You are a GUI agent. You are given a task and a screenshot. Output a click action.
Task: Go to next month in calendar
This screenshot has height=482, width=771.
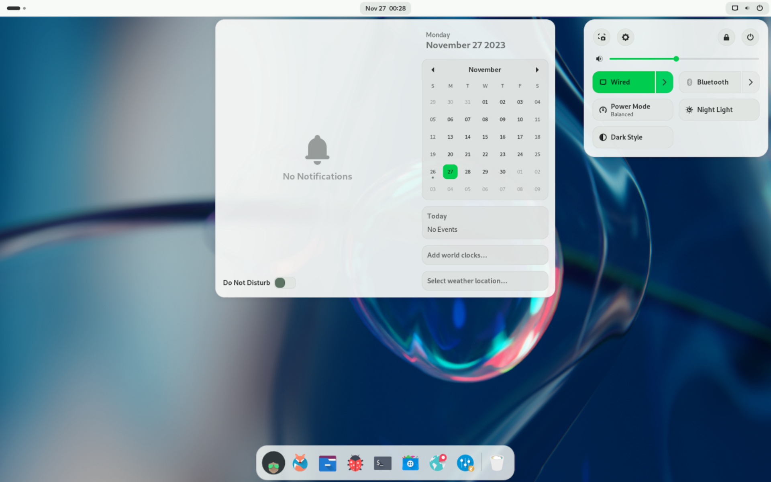(537, 70)
